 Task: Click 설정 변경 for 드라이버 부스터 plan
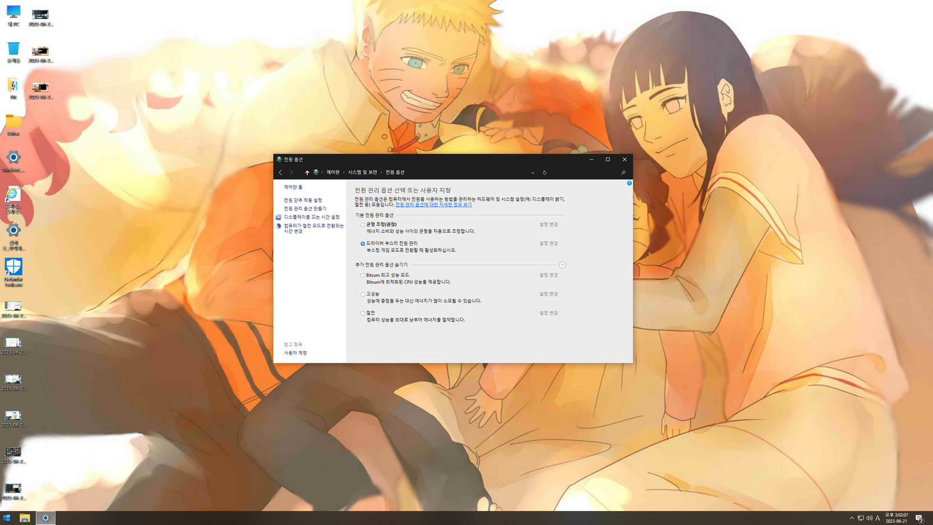coord(548,243)
